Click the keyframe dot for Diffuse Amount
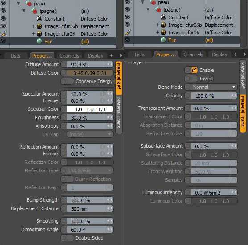This screenshot has height=245, width=248. 64,64
